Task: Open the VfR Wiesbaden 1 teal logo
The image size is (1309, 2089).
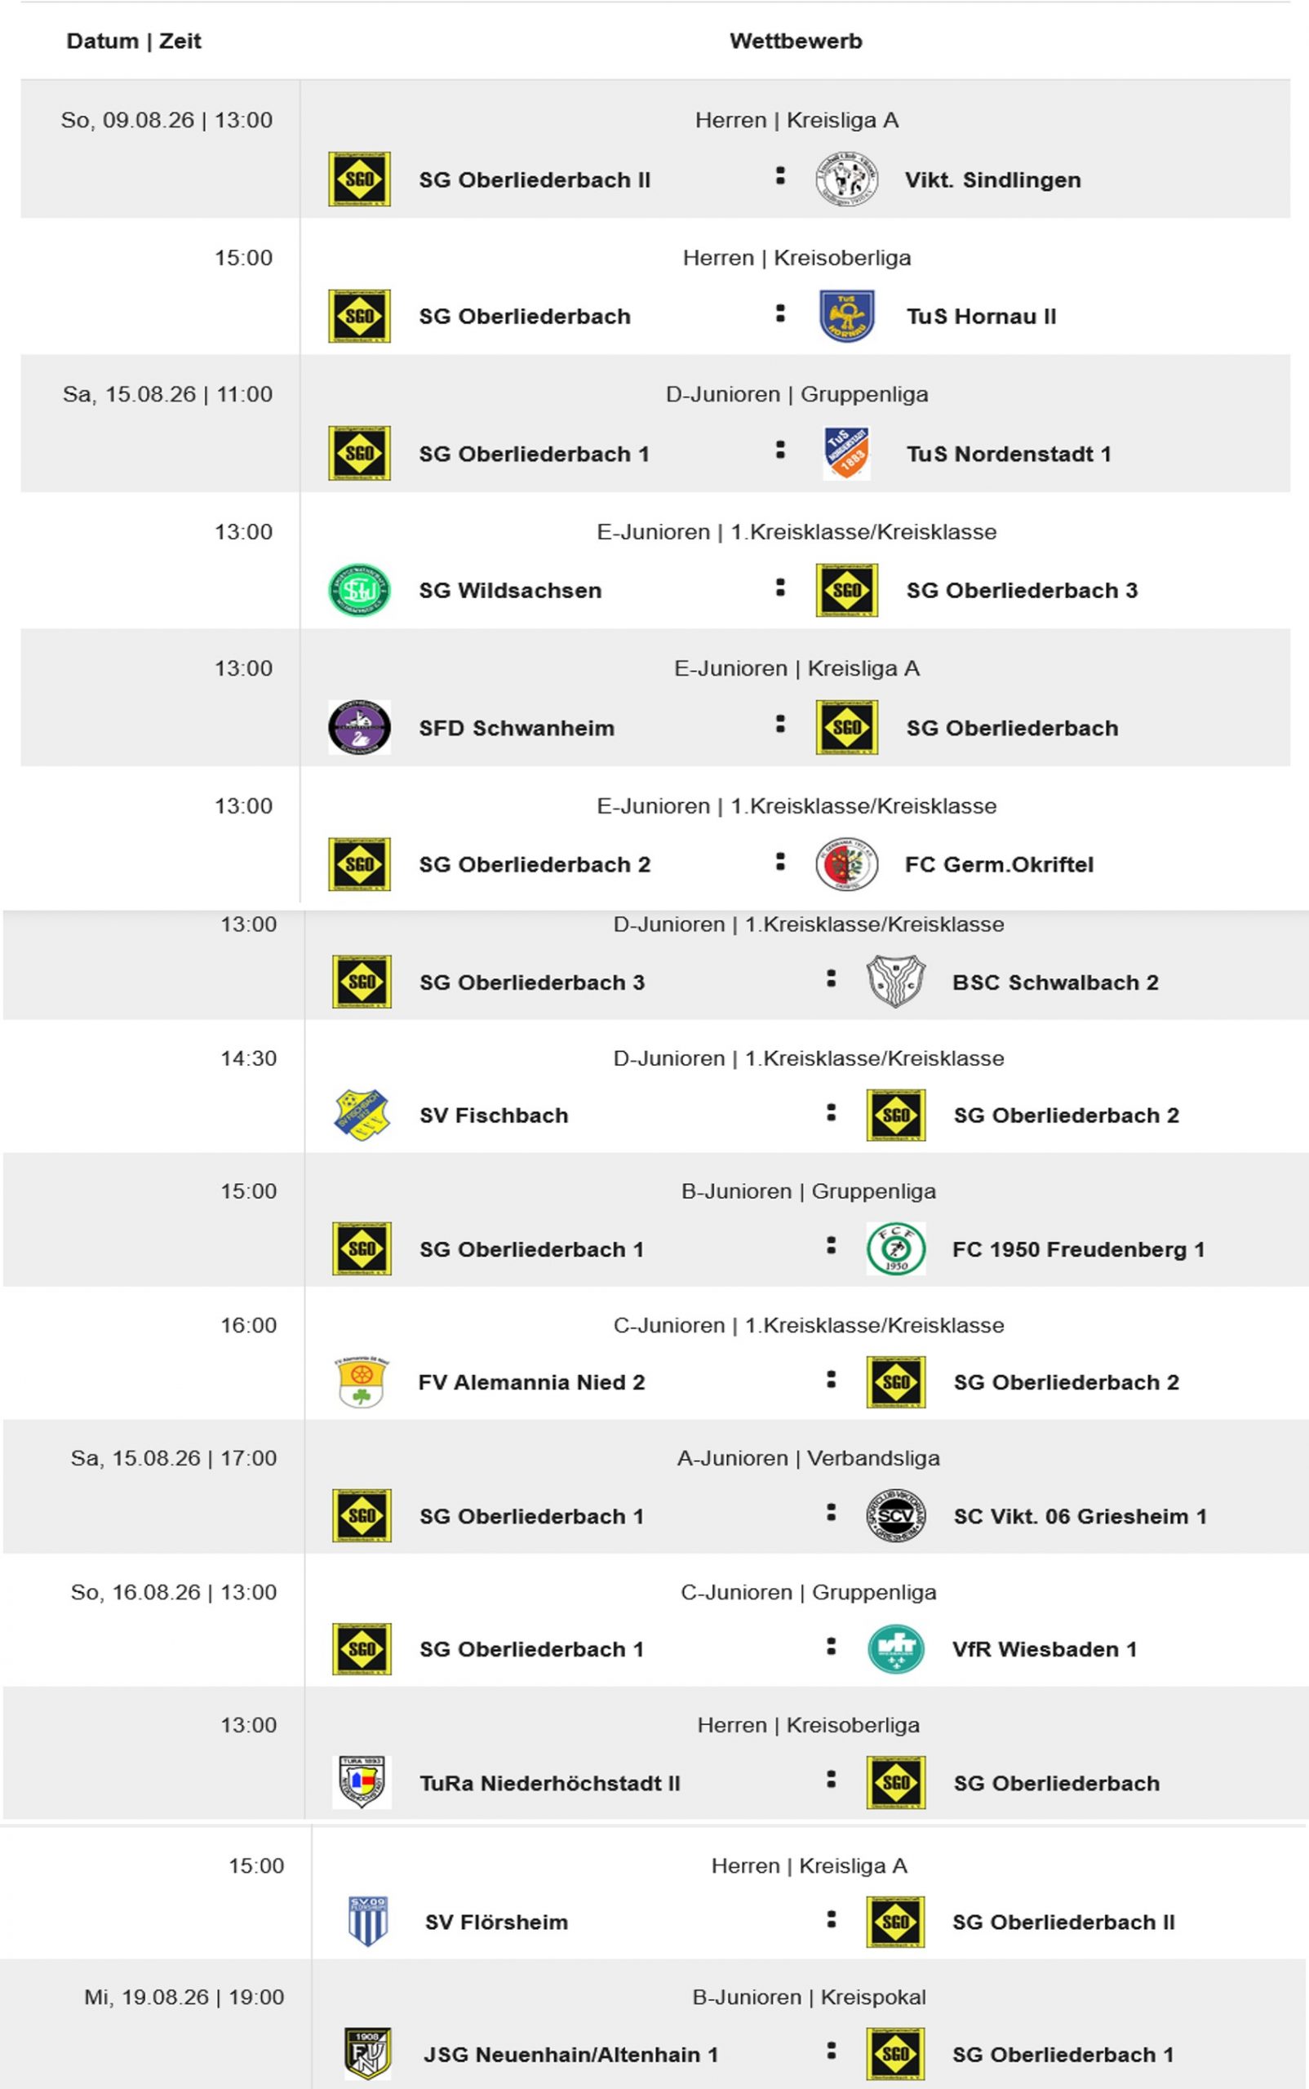Action: tap(896, 1649)
